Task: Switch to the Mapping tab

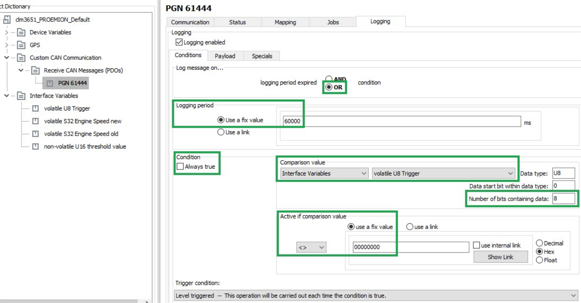Action: pos(285,22)
